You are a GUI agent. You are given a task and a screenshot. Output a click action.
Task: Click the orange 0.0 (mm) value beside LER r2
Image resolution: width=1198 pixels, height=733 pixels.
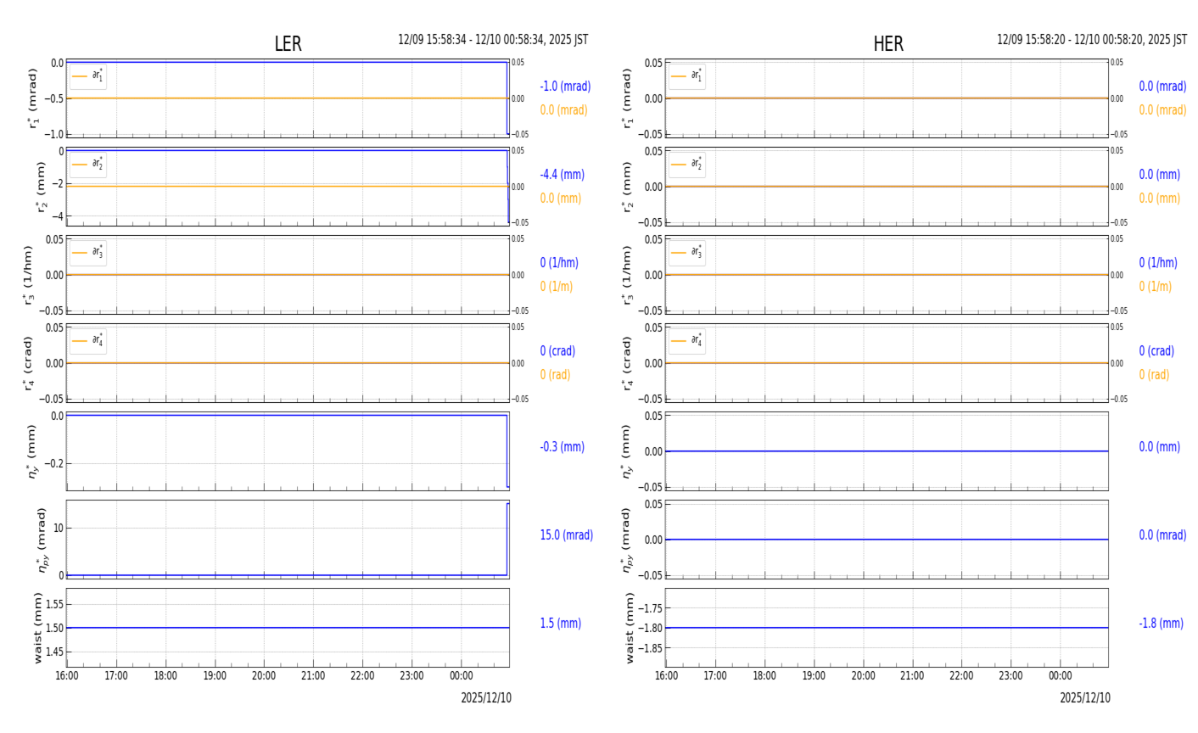tap(560, 199)
